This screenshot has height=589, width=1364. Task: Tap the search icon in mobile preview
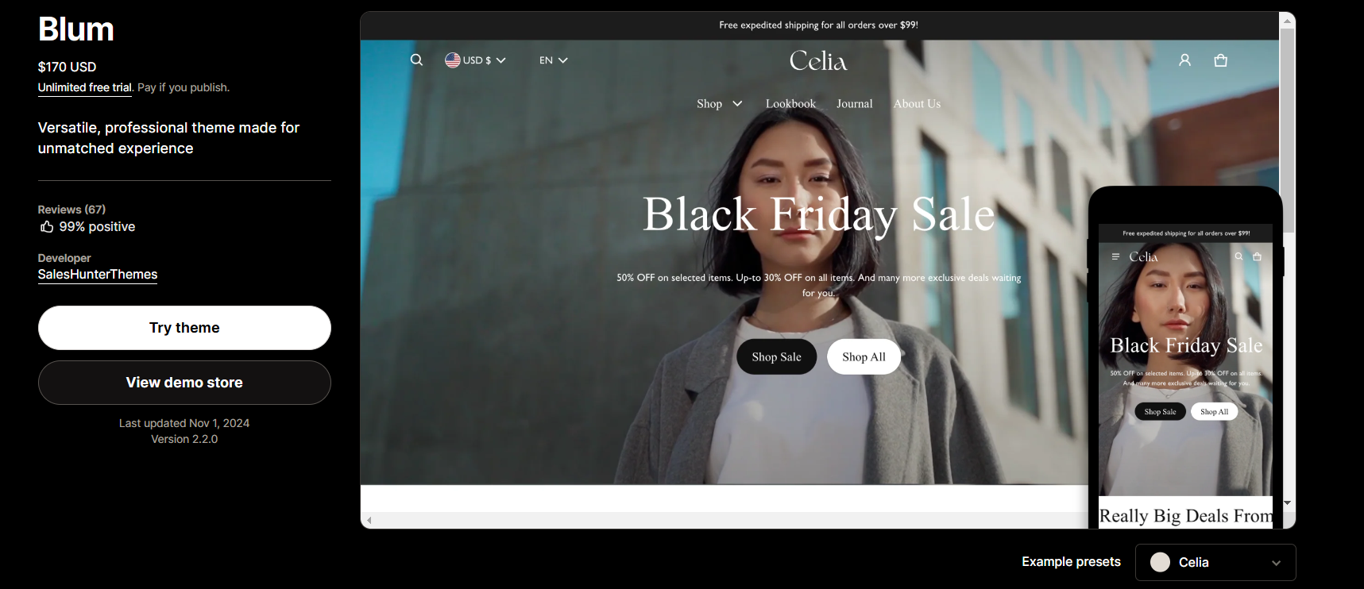[1238, 256]
